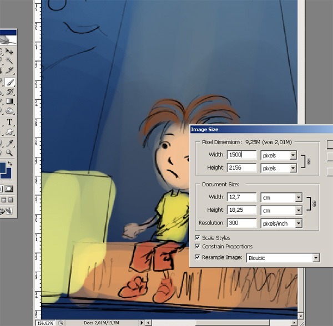Screen dimensions: 333x326
Task: Select the Zoom magnifier tool
Action: click(10, 152)
